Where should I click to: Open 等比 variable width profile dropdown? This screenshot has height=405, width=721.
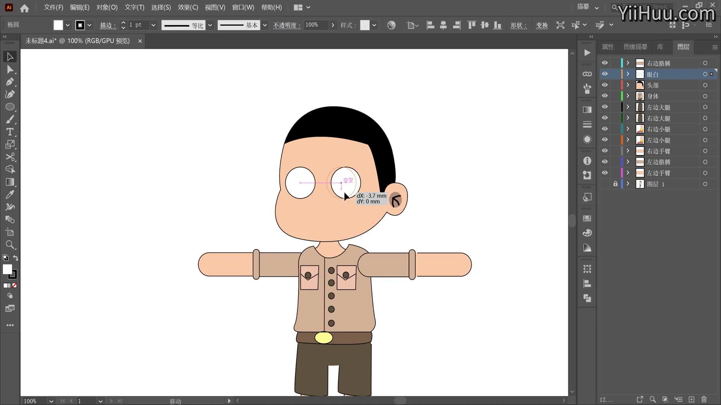click(210, 25)
